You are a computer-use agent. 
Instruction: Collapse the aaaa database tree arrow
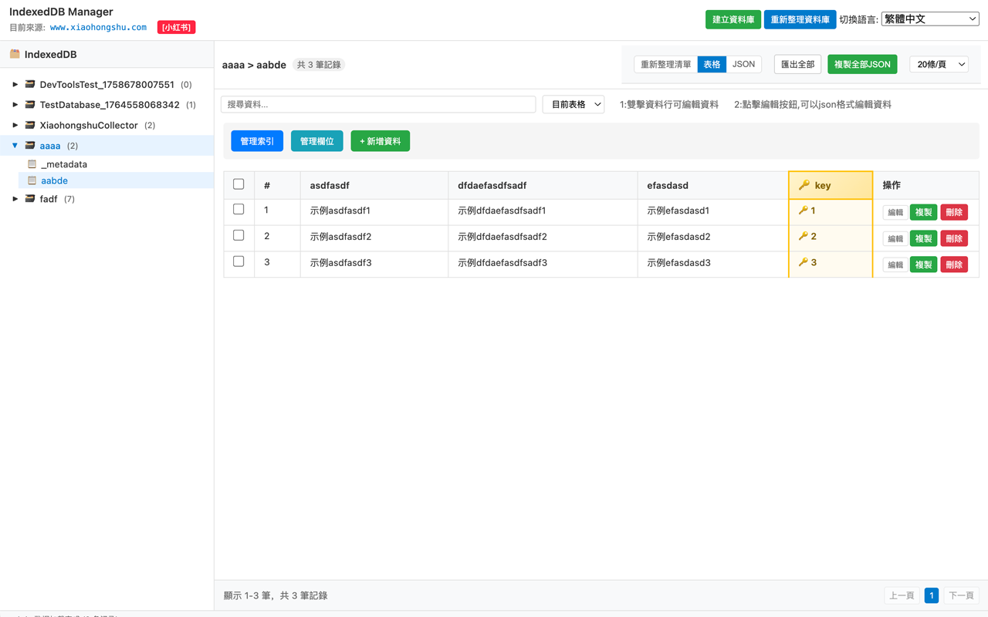[x=15, y=145]
